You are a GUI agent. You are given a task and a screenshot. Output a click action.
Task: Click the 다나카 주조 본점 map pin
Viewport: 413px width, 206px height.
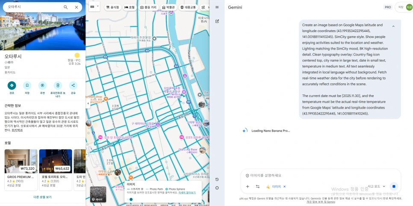[155, 39]
